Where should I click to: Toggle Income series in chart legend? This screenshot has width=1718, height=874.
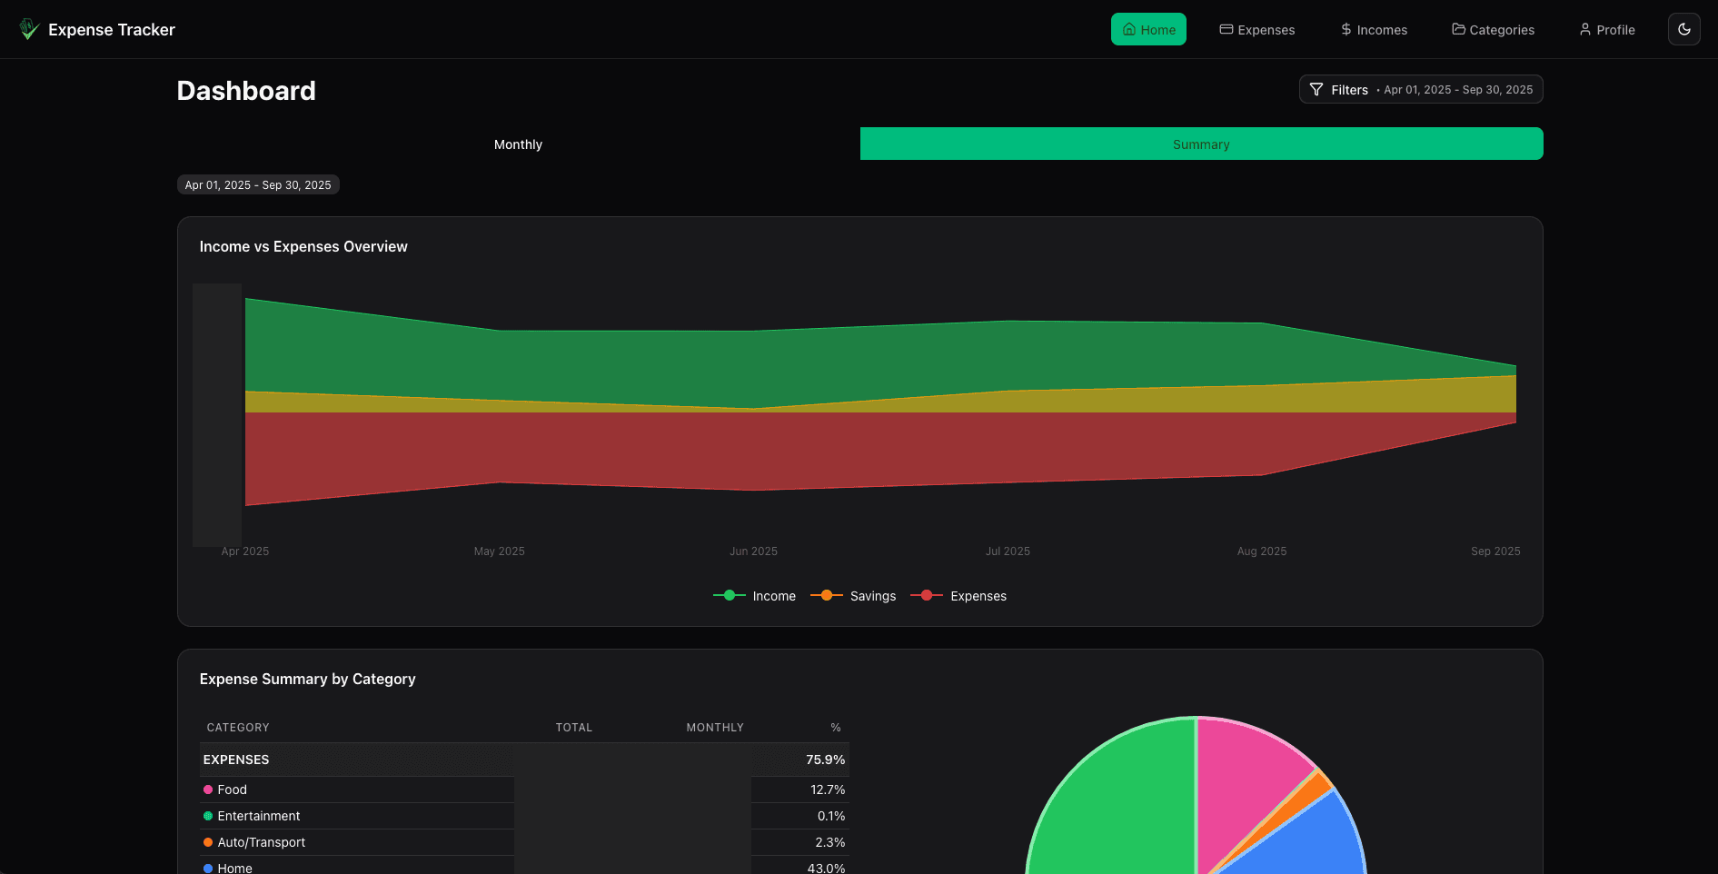[755, 596]
